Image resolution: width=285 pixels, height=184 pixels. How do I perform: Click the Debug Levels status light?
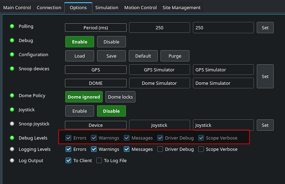[12, 138]
